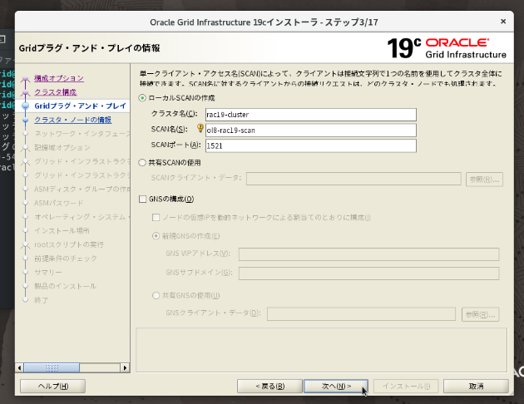Click the ASMディスク・グループの作成 step

coord(82,190)
